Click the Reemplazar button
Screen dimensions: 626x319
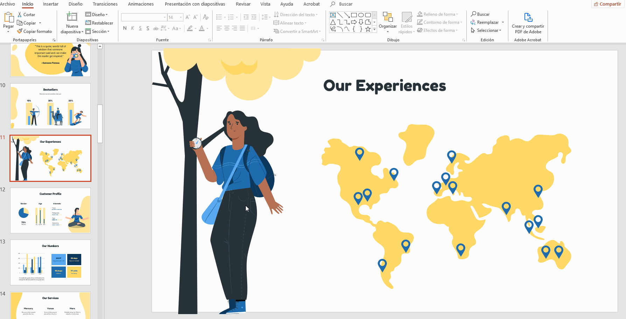click(487, 22)
